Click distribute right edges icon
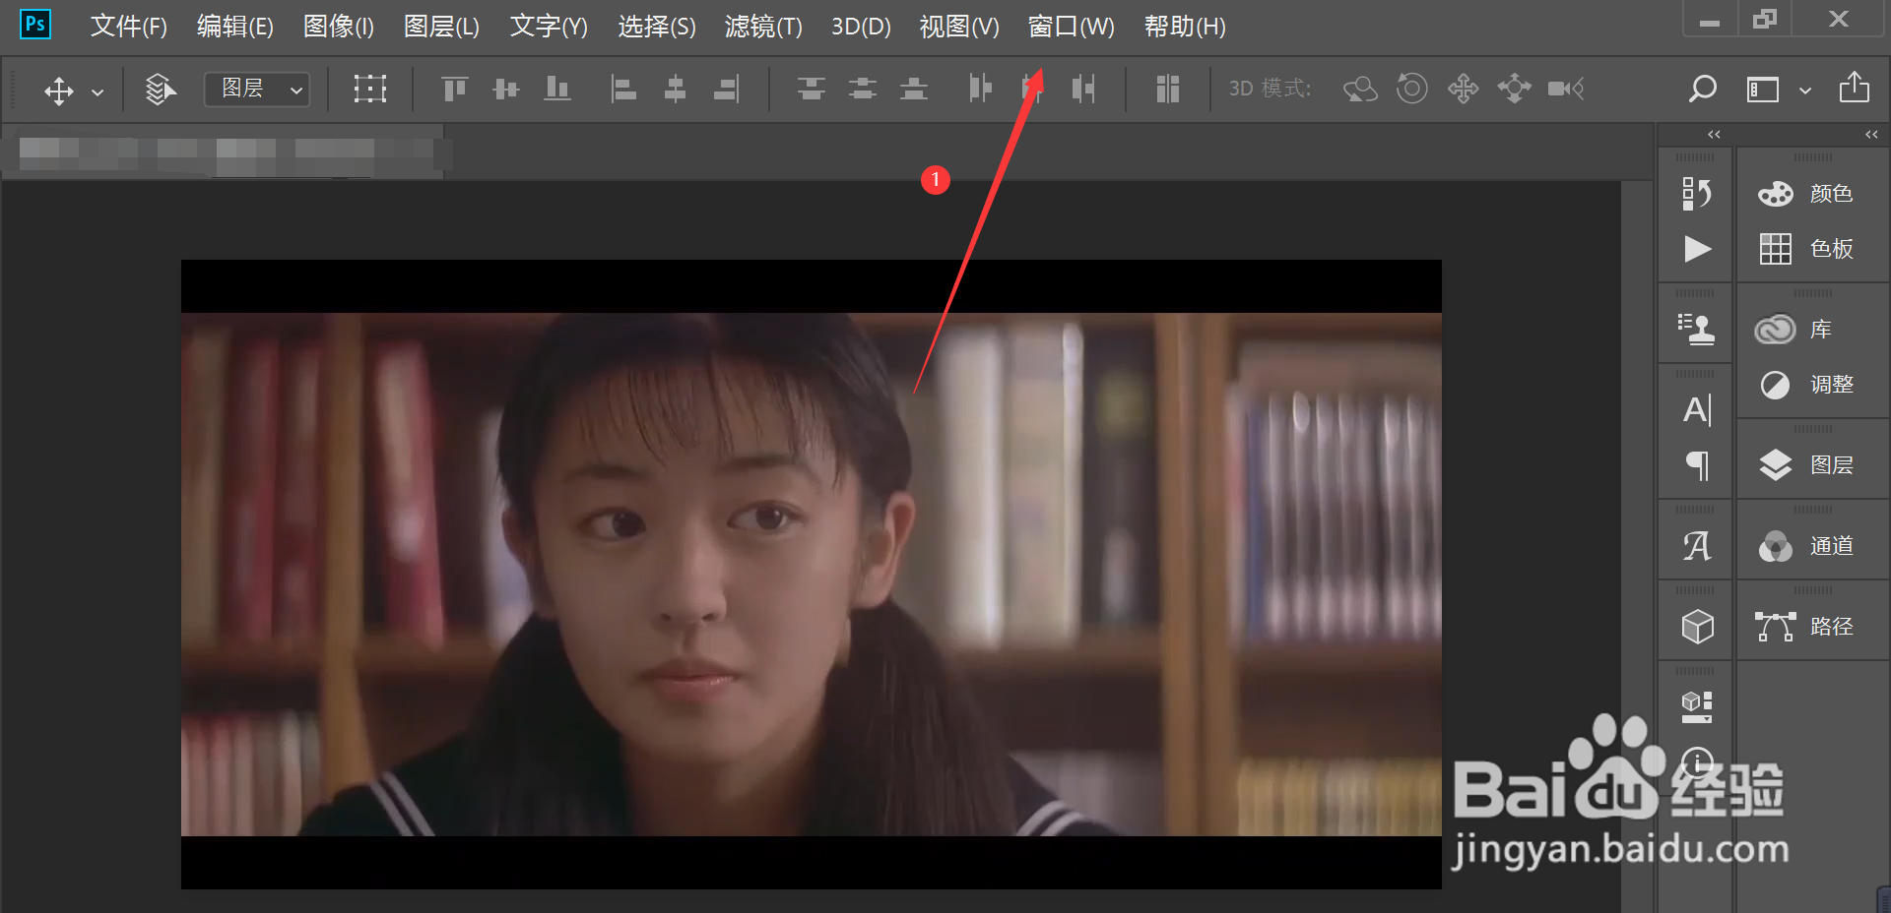Viewport: 1891px width, 913px height. 1082,90
